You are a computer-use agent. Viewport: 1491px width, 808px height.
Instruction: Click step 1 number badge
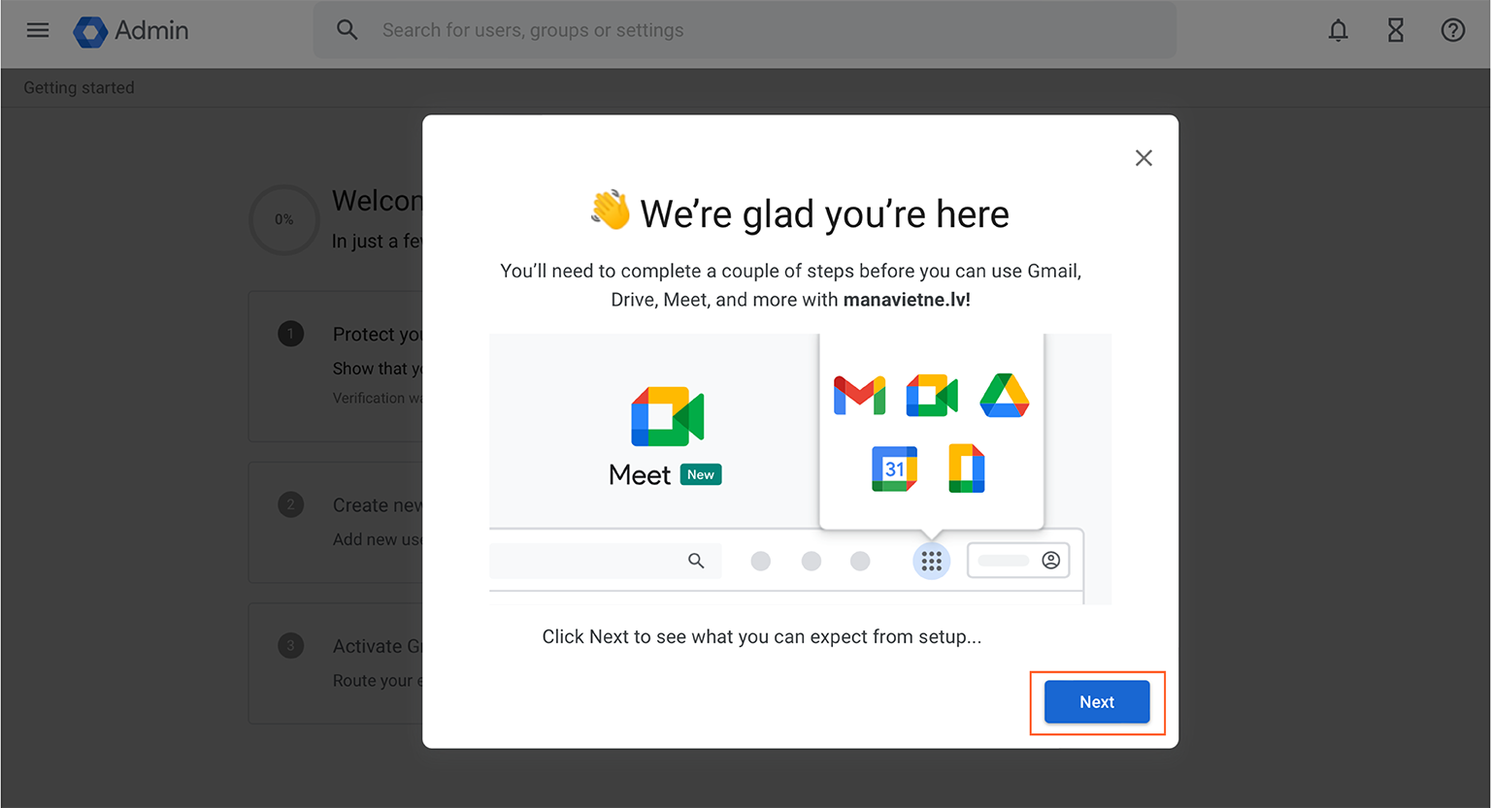point(291,334)
